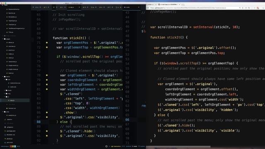Screen dimensions: 265x149
Task: Click the gutter dot on line 86
Action: (x=47, y=113)
